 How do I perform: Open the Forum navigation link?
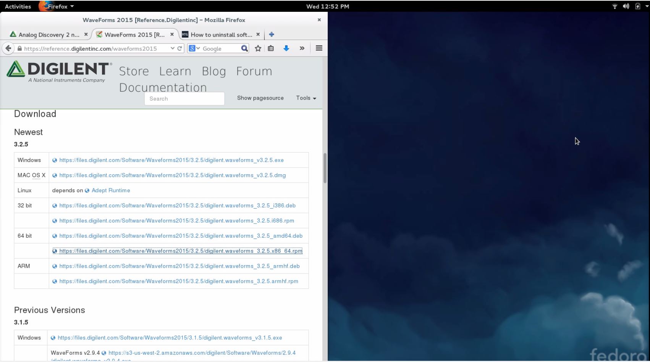[254, 71]
